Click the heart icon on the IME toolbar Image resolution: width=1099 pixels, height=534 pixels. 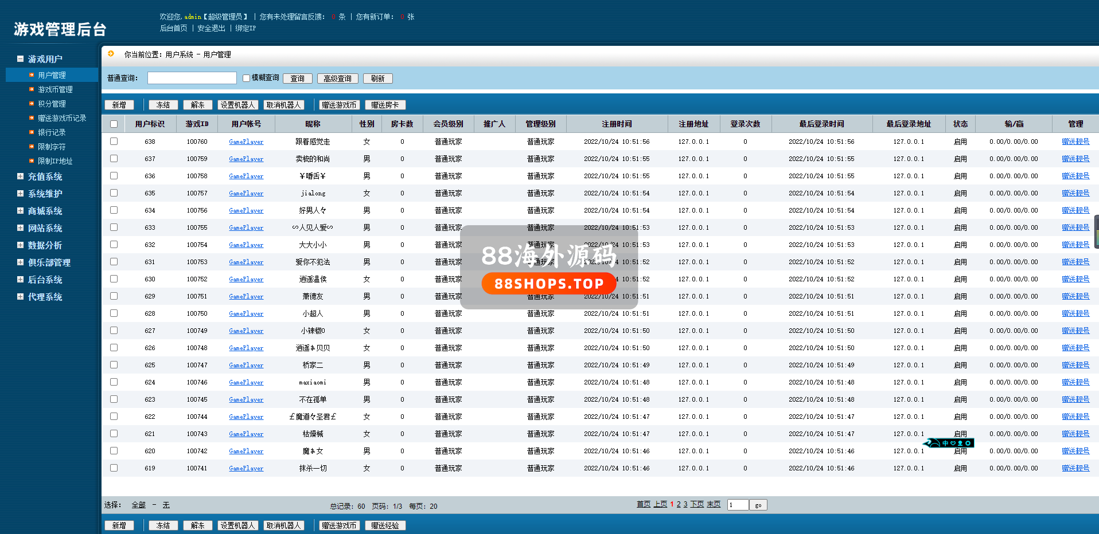(x=953, y=443)
